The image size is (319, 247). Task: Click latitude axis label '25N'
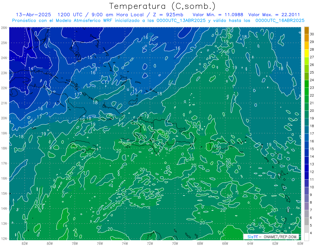pos(4,43)
